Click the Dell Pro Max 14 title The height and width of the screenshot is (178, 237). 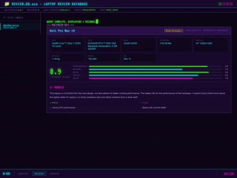pyautogui.click(x=62, y=31)
